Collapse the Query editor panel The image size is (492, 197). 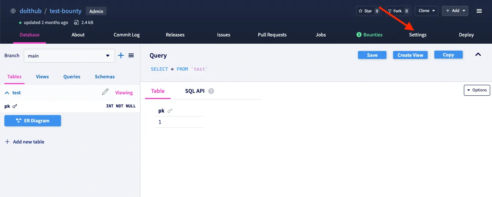click(x=478, y=55)
